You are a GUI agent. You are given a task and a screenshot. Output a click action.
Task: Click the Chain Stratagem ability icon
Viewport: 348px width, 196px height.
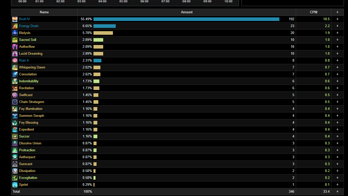coord(15,102)
